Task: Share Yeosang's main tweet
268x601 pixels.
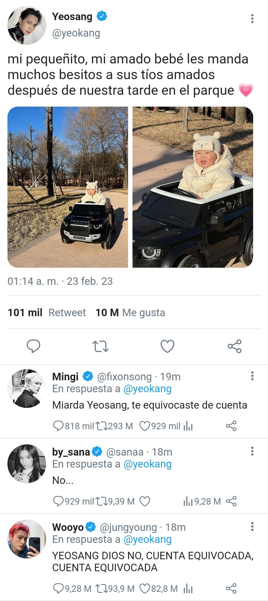Action: 235,346
